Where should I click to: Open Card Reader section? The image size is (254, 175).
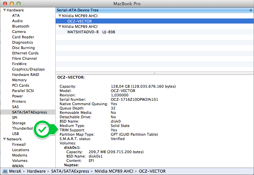[x=23, y=37]
